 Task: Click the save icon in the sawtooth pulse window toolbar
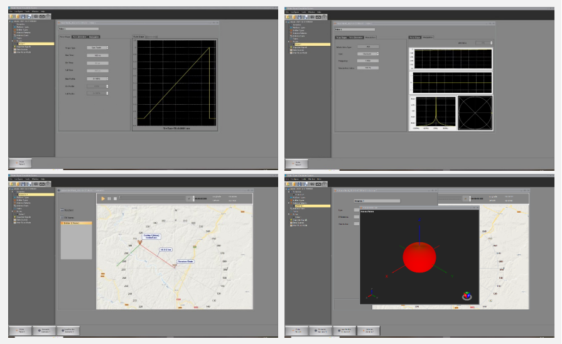[x=23, y=16]
